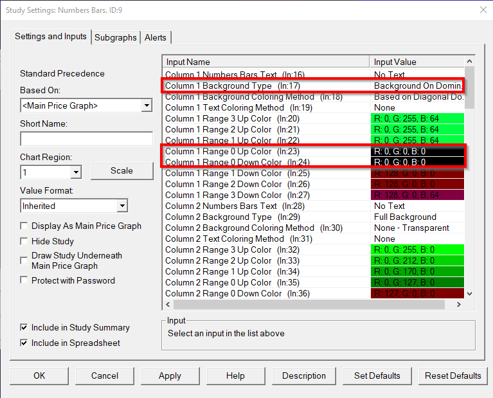Screen dimensions: 493x398
Task: Open Column 2 Range 0 Up Color swatch
Action: point(417,282)
